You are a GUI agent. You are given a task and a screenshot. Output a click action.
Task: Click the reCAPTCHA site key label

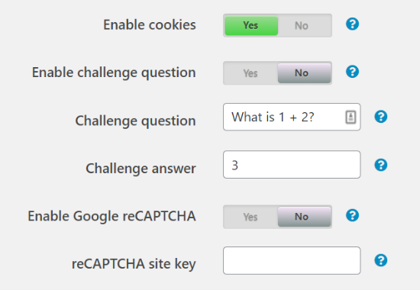(x=134, y=264)
